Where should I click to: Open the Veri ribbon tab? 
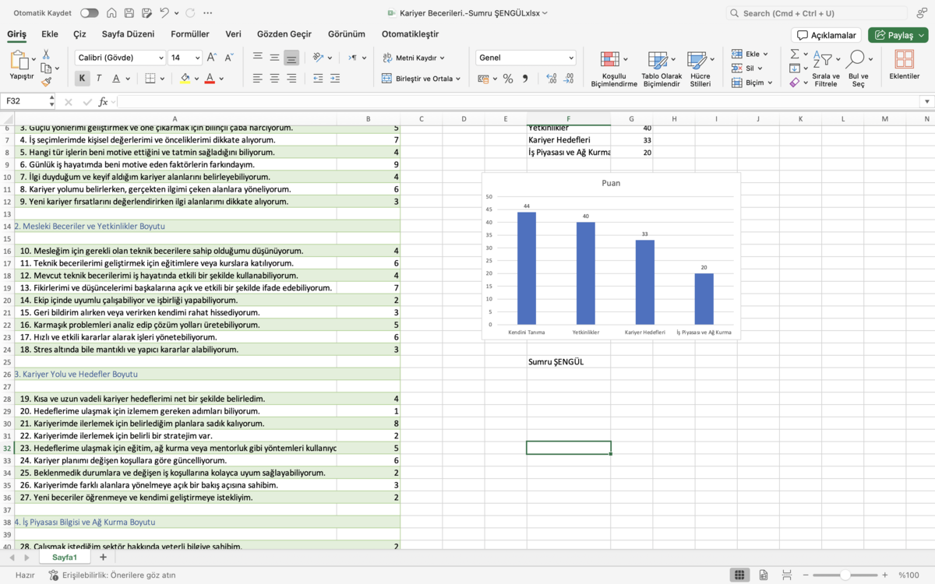233,34
